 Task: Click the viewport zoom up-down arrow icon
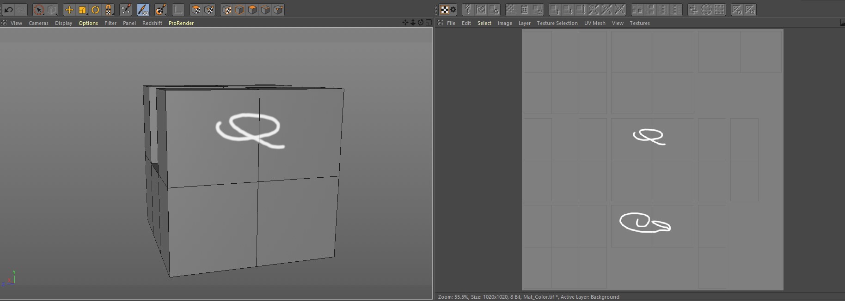tap(413, 23)
